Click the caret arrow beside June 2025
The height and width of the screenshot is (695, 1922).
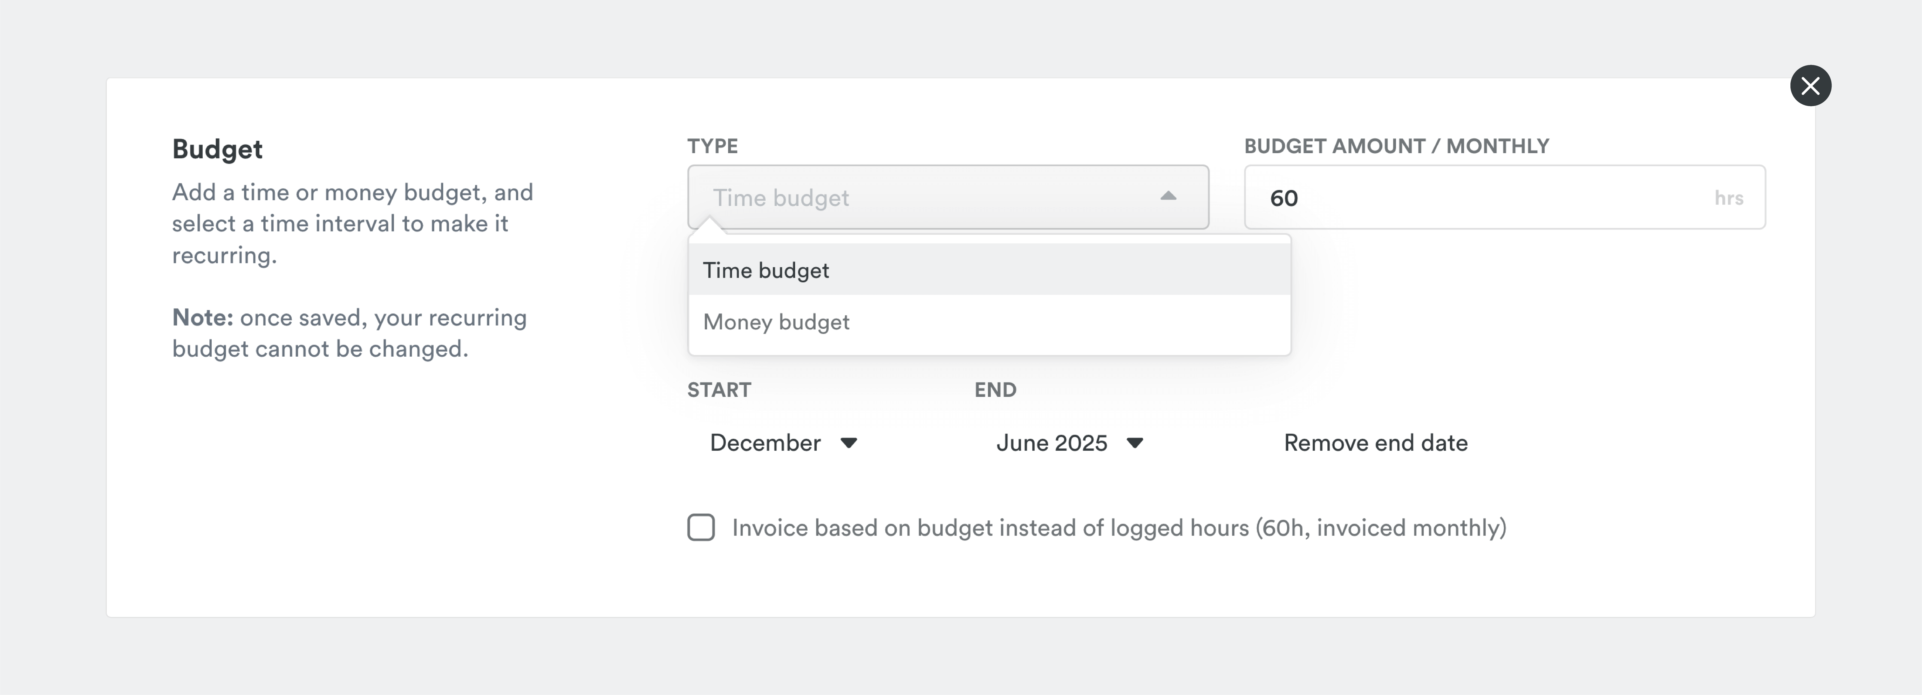pos(1135,443)
